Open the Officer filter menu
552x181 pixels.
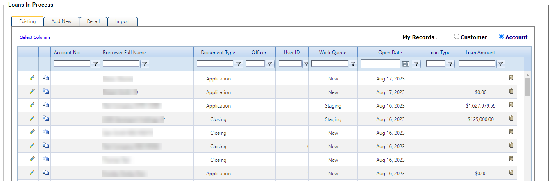tap(270, 64)
